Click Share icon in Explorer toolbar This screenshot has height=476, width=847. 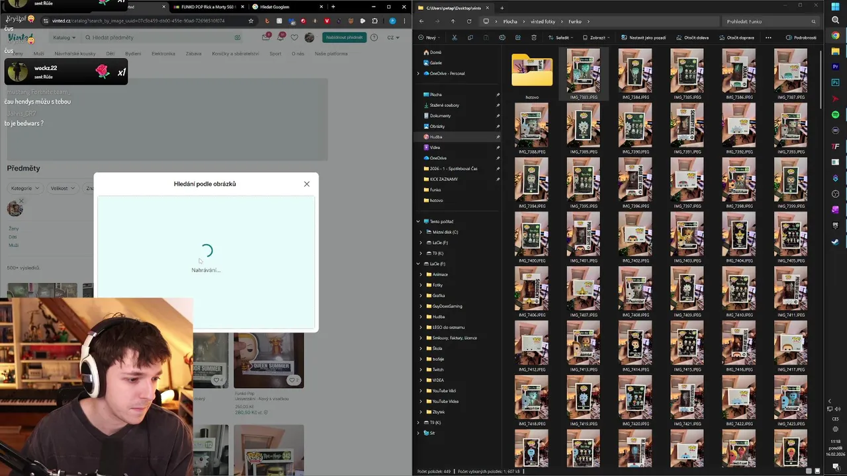[x=517, y=38]
